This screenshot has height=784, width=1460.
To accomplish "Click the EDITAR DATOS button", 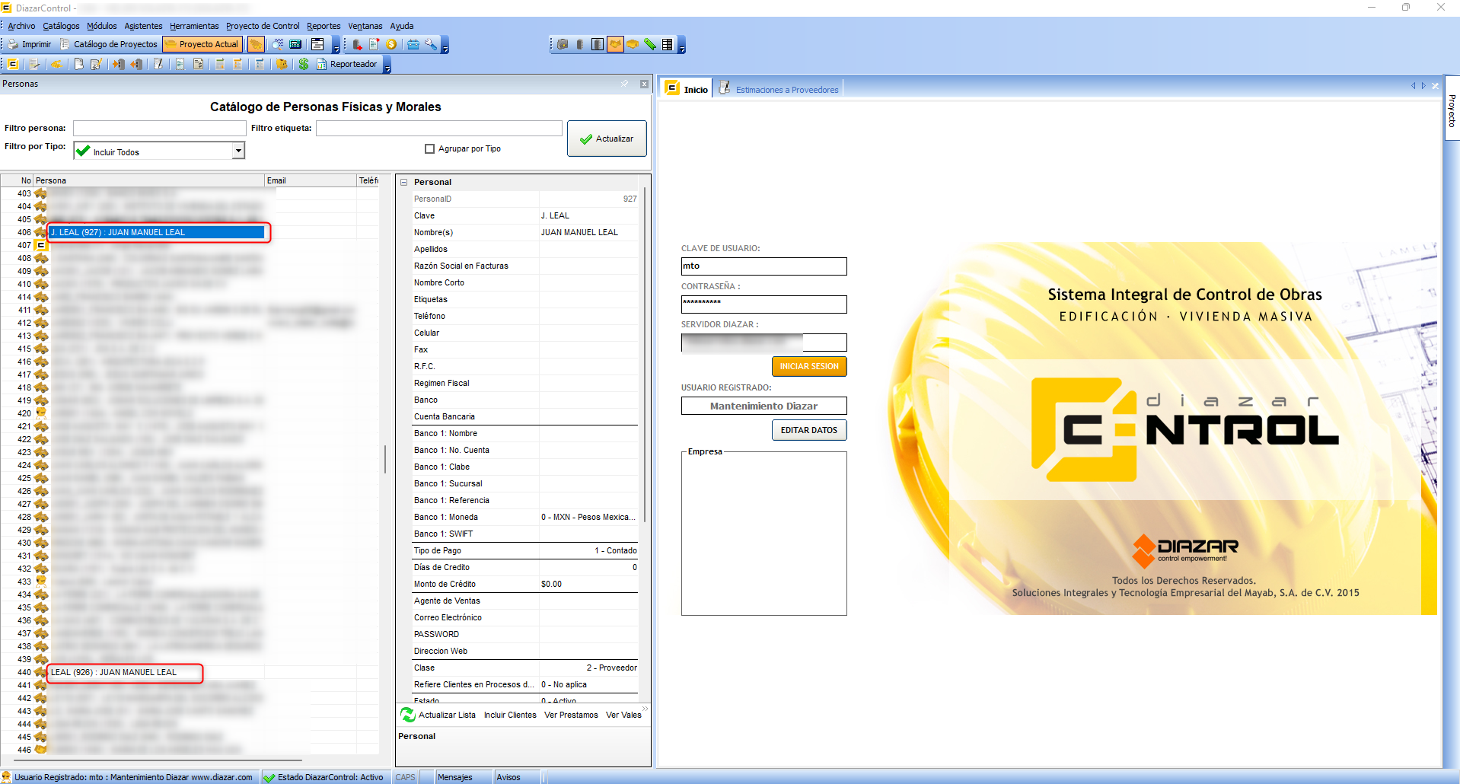I will click(x=808, y=430).
